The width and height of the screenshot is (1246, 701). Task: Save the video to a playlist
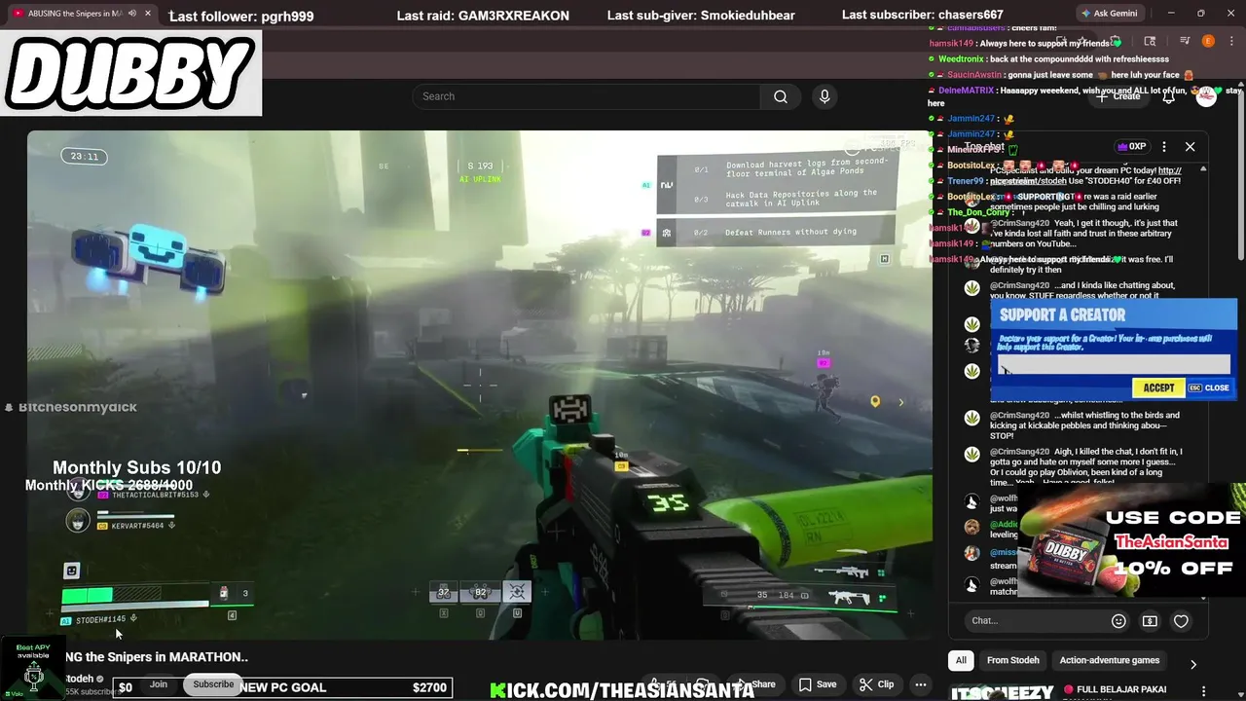click(818, 684)
